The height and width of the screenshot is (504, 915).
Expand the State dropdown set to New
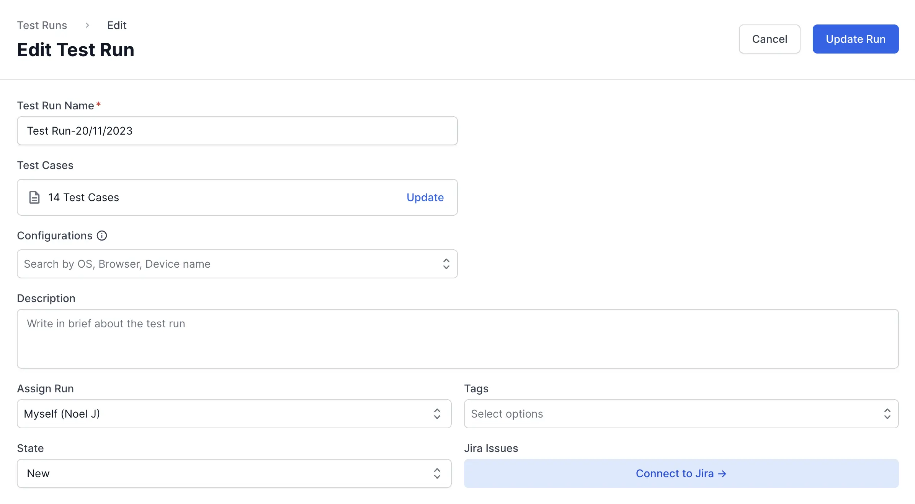[226, 473]
